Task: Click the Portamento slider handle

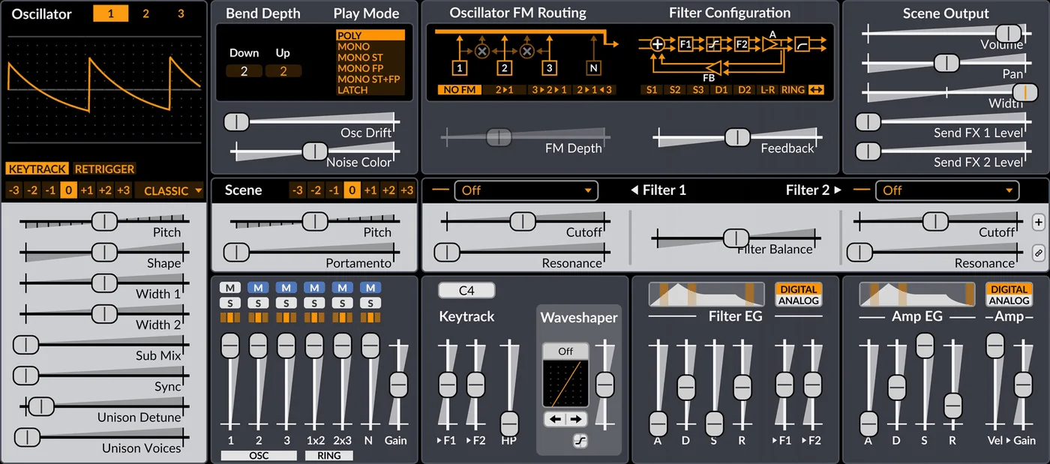Action: coord(237,252)
